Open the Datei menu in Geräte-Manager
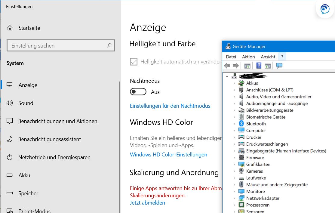The image size is (335, 213). coord(231,57)
